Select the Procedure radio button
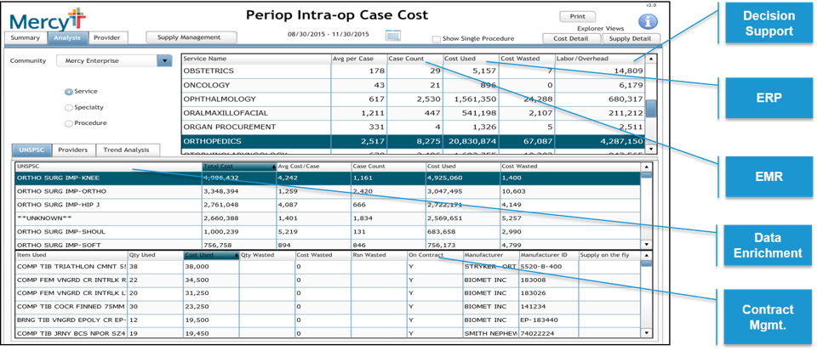The height and width of the screenshot is (351, 817). [69, 123]
